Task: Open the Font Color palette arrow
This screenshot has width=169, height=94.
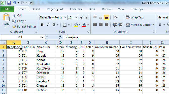Action: 88,25
